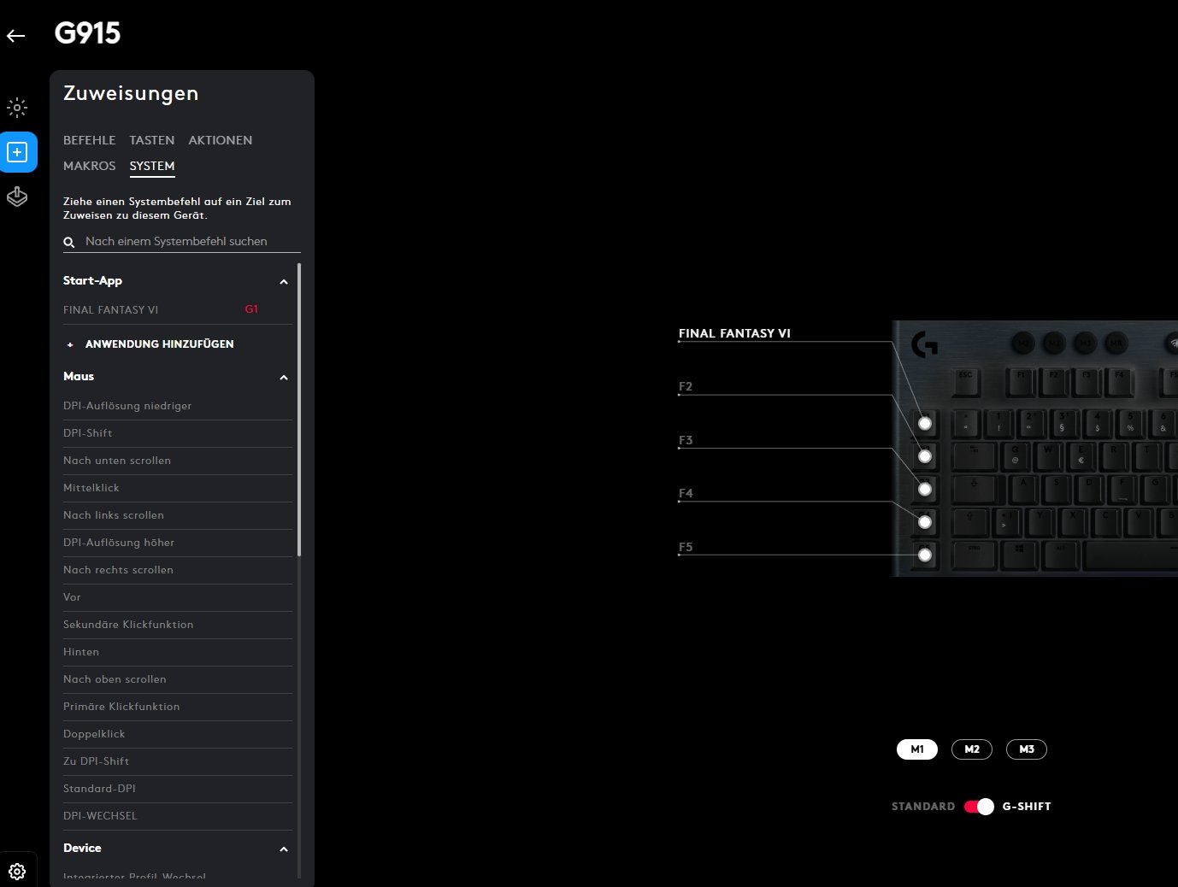Open the Game Mode joystick icon
This screenshot has height=887, width=1178.
tap(17, 197)
